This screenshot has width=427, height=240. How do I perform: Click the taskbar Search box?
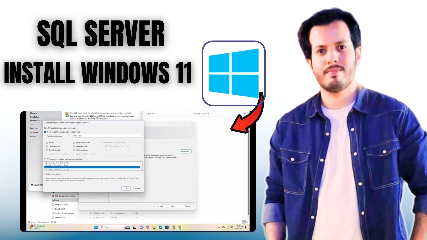tap(115, 227)
